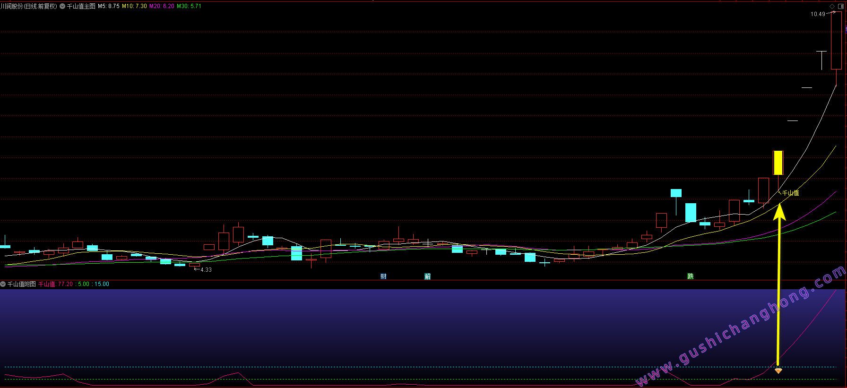Screen dimensions: 847x388
Task: Click the 千山值: 77.20 readout
Action: pyautogui.click(x=56, y=284)
